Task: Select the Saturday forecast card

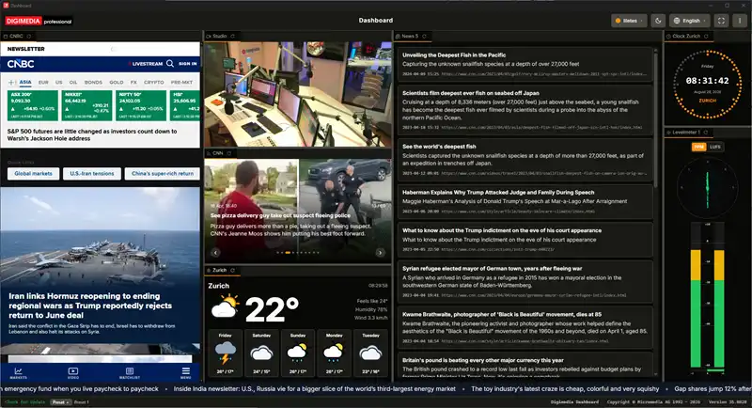Action: tap(261, 353)
